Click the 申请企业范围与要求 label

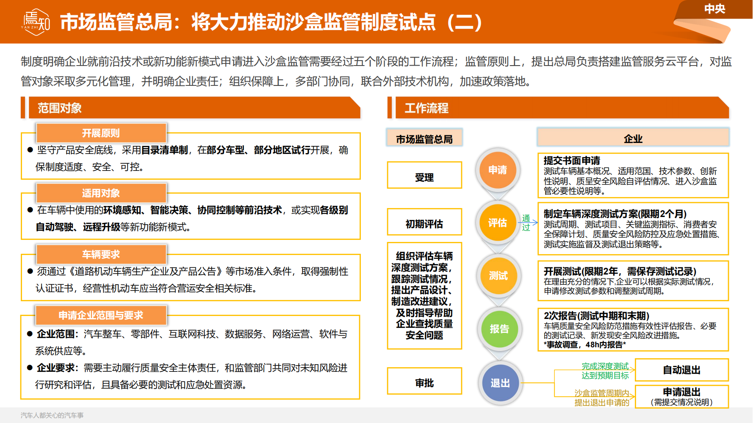tap(101, 315)
